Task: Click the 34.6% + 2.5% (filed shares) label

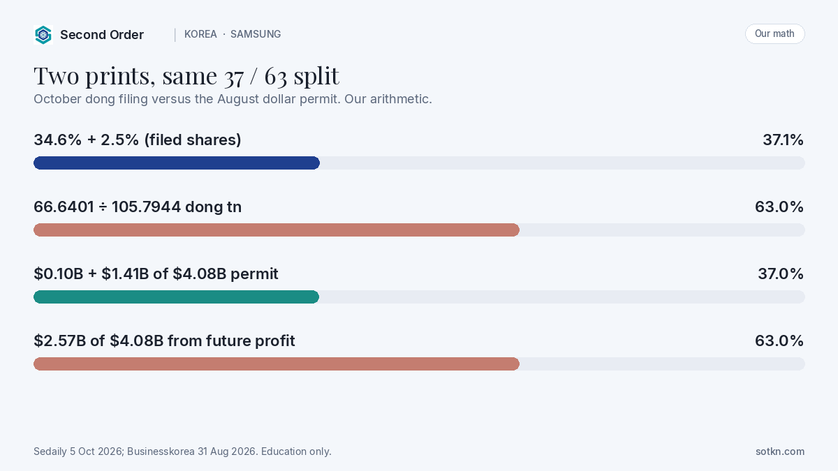Action: point(138,140)
